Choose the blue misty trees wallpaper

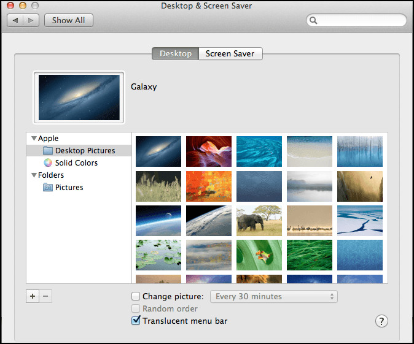[x=360, y=151]
